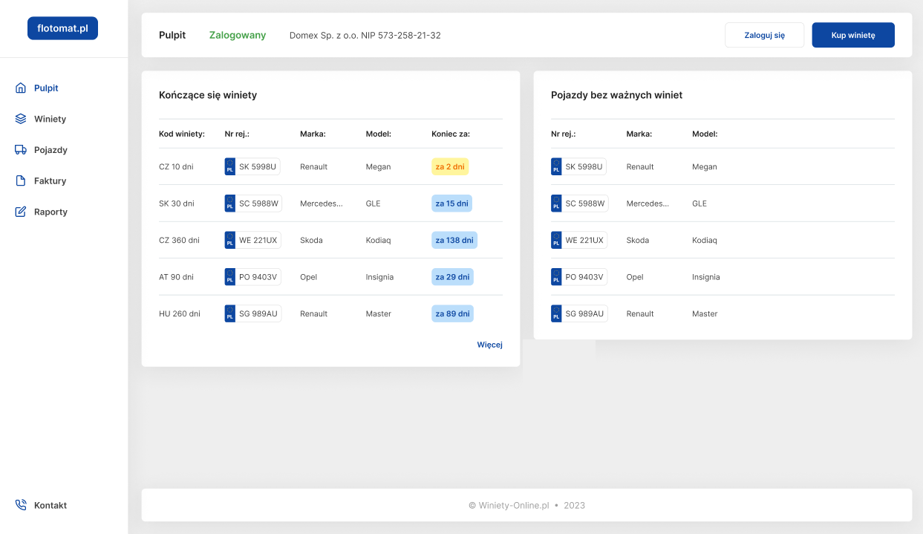
Task: Click the yellow 'za 2 dni' badge
Action: pos(450,166)
